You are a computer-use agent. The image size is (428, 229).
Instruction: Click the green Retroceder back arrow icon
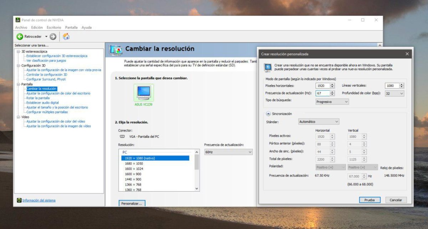[20, 36]
